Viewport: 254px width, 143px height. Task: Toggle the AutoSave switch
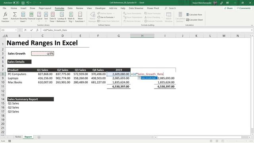[16, 3]
